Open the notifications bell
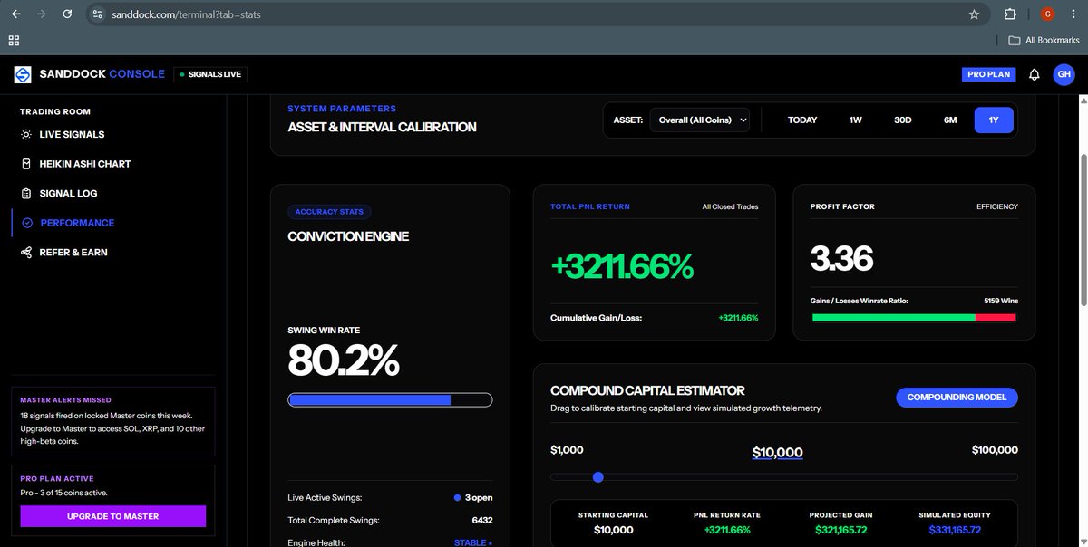This screenshot has width=1088, height=547. (x=1034, y=74)
